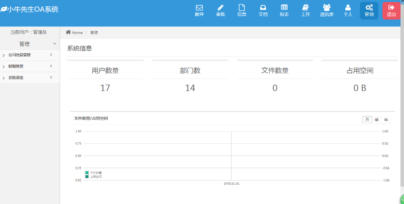Click the right arrow of 公司信息管理
This screenshot has height=204, width=404.
[51, 55]
